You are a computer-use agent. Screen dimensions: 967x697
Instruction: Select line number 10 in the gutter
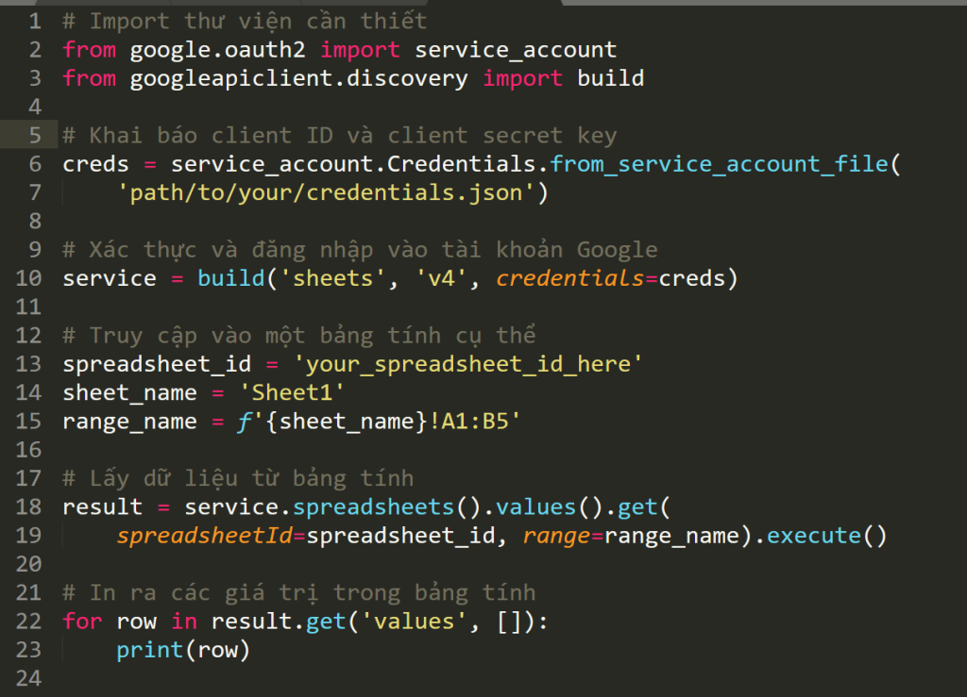pyautogui.click(x=28, y=278)
